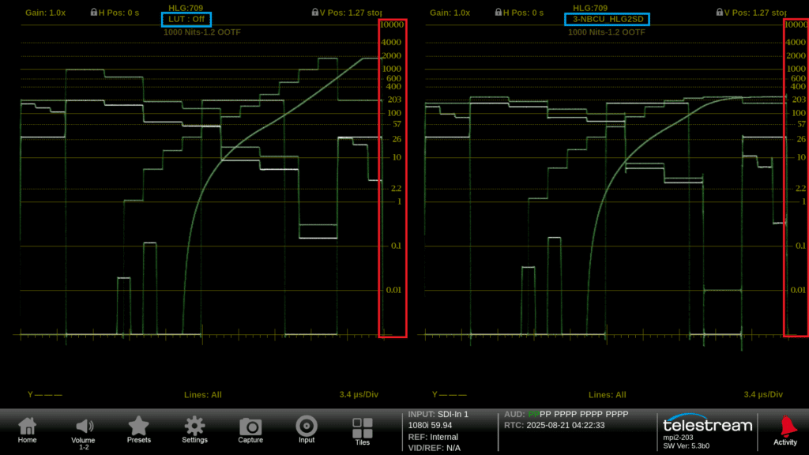Open left tile 'Lines: All' selector
The image size is (809, 455).
pos(203,394)
